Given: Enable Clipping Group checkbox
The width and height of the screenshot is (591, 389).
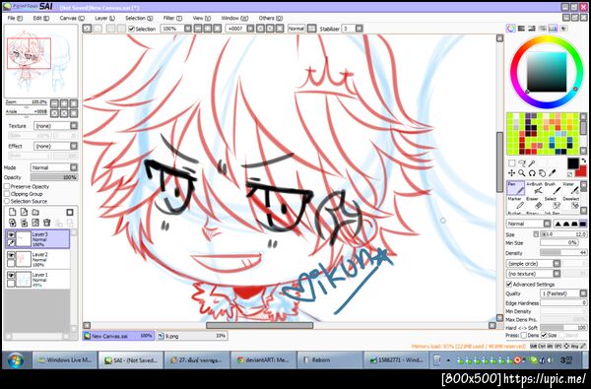Looking at the screenshot, I should (7, 194).
